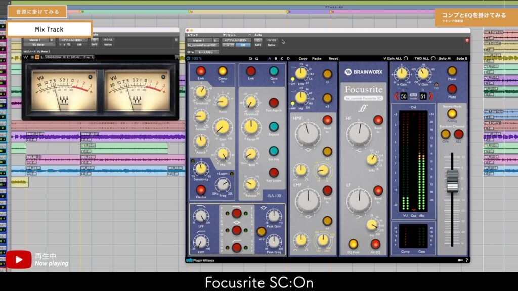Toggle the All EQ button

tap(375, 244)
